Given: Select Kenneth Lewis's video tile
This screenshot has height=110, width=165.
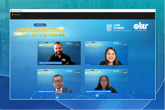Looking at the screenshot, I should pos(59,53).
